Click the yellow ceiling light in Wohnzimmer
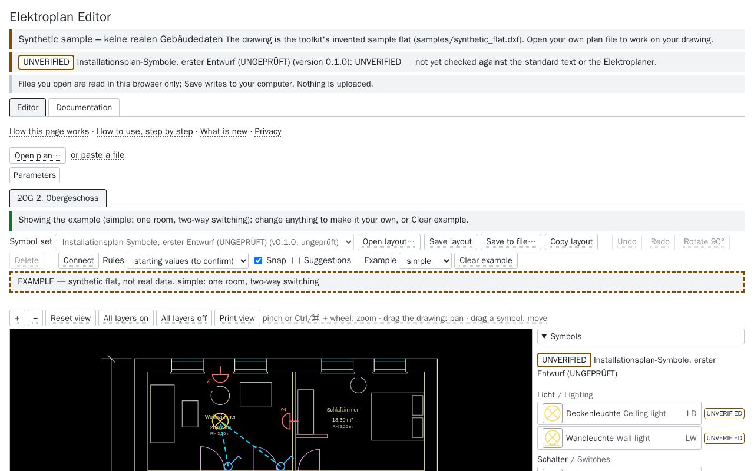 tap(220, 422)
